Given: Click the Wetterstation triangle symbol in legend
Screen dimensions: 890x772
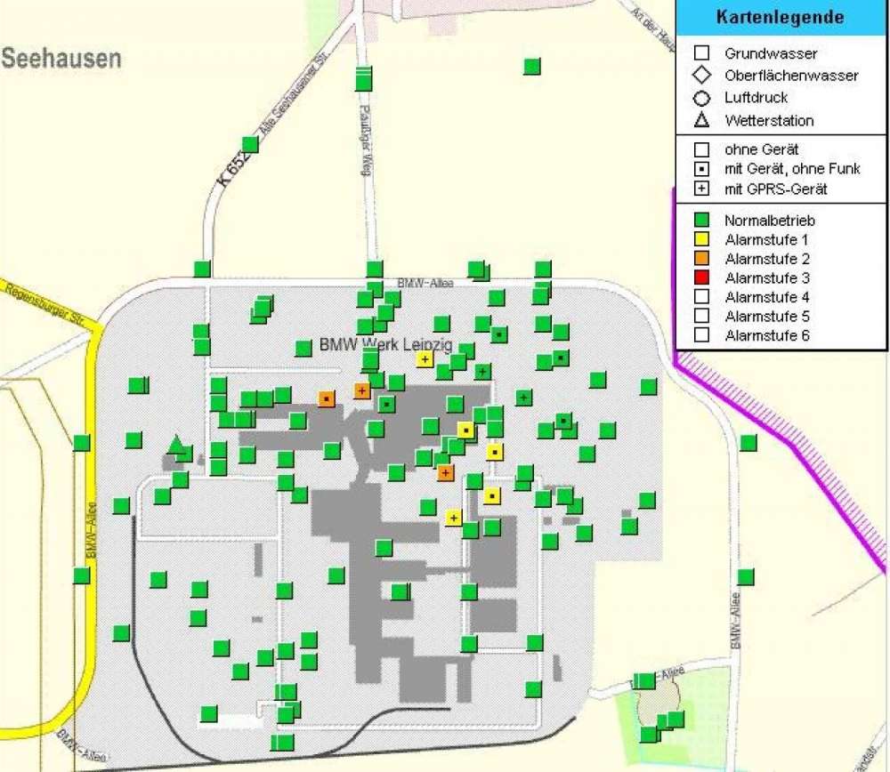Looking at the screenshot, I should pos(701,120).
